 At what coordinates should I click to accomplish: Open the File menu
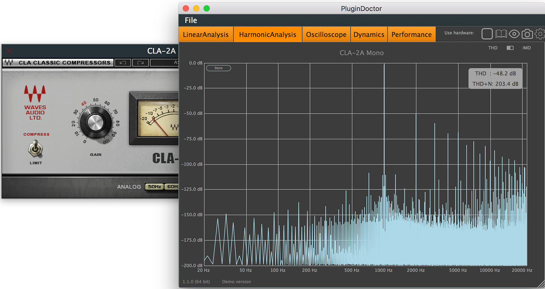point(191,20)
